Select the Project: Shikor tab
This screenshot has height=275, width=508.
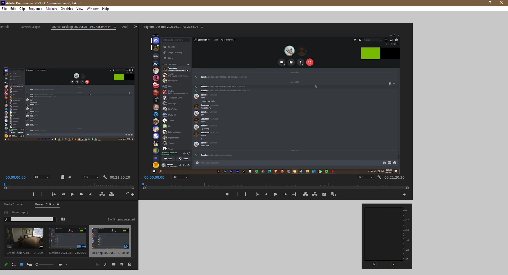[45, 204]
